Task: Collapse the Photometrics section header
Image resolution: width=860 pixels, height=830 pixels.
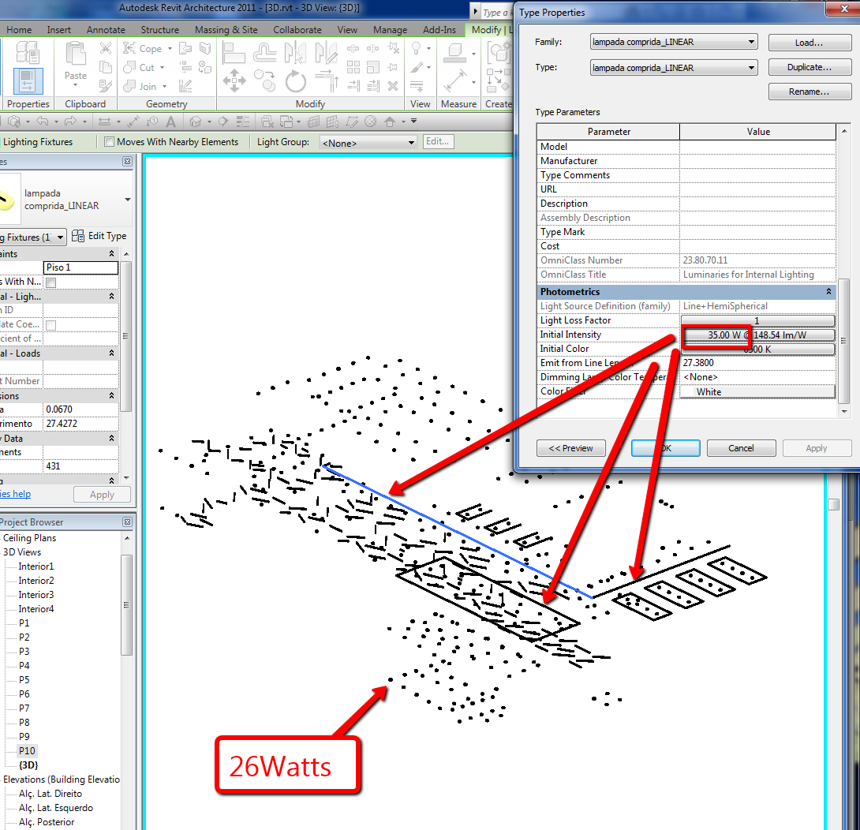Action: tap(828, 291)
